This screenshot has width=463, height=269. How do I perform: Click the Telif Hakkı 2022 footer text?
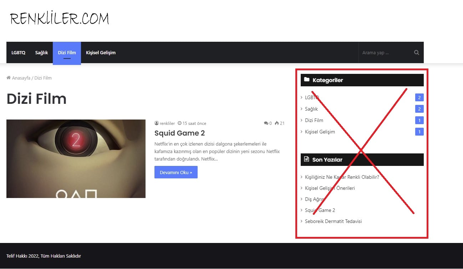click(44, 256)
